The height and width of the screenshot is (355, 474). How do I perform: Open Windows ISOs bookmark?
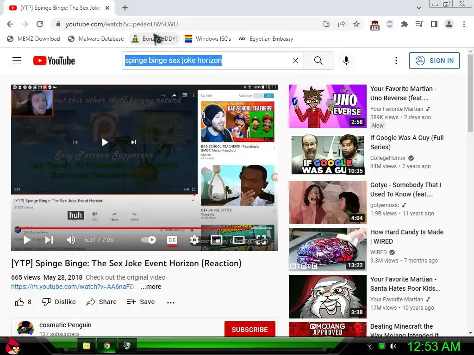[x=208, y=39]
